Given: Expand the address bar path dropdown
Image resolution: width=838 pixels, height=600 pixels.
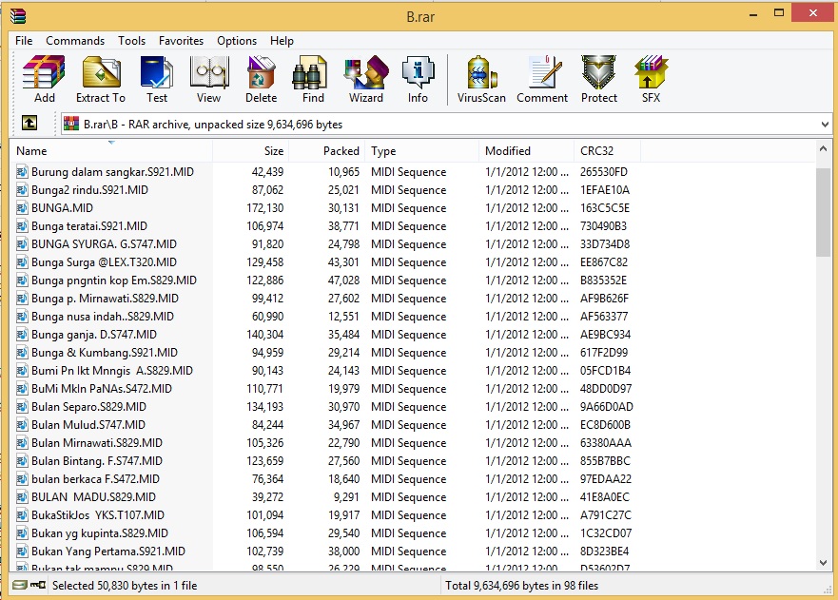Looking at the screenshot, I should [825, 125].
